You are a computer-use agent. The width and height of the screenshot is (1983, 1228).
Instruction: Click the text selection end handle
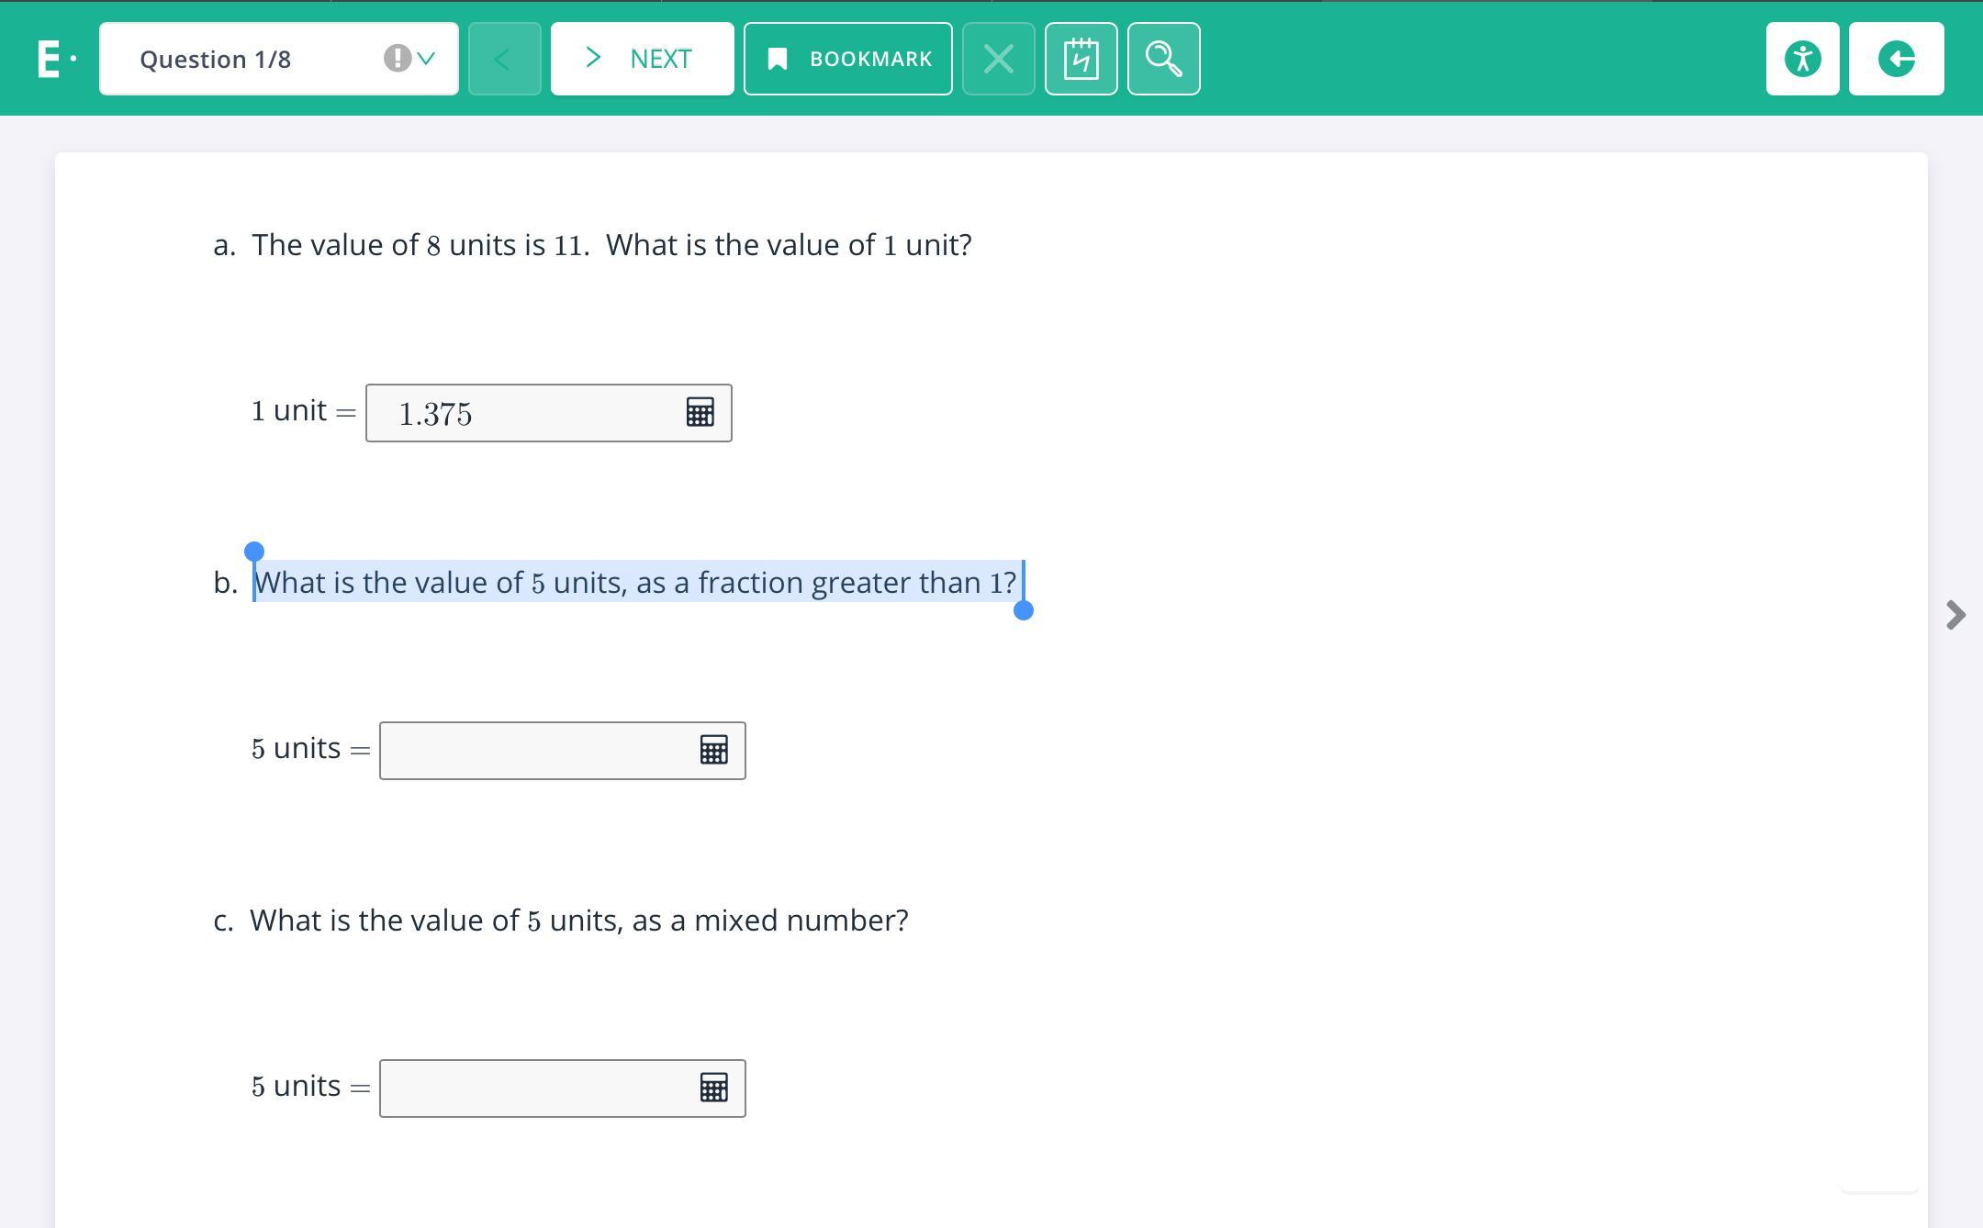click(1023, 610)
